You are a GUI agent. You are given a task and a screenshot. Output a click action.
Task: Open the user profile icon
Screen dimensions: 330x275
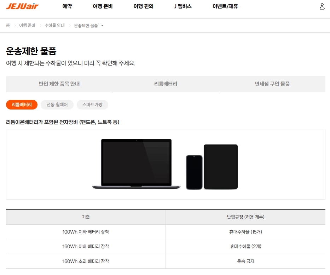322,6
